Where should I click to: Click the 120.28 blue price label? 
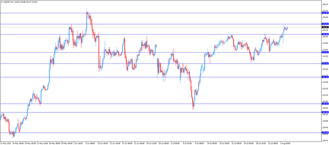click(x=325, y=112)
